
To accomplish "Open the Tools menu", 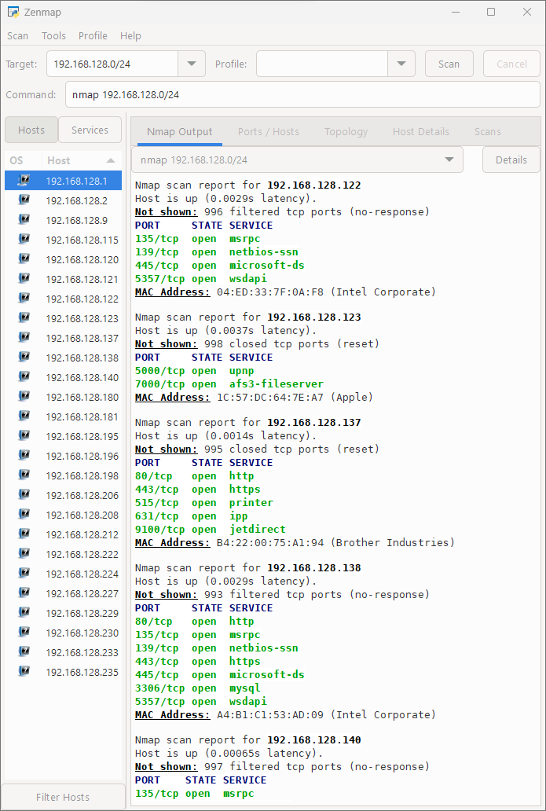I will [x=53, y=36].
